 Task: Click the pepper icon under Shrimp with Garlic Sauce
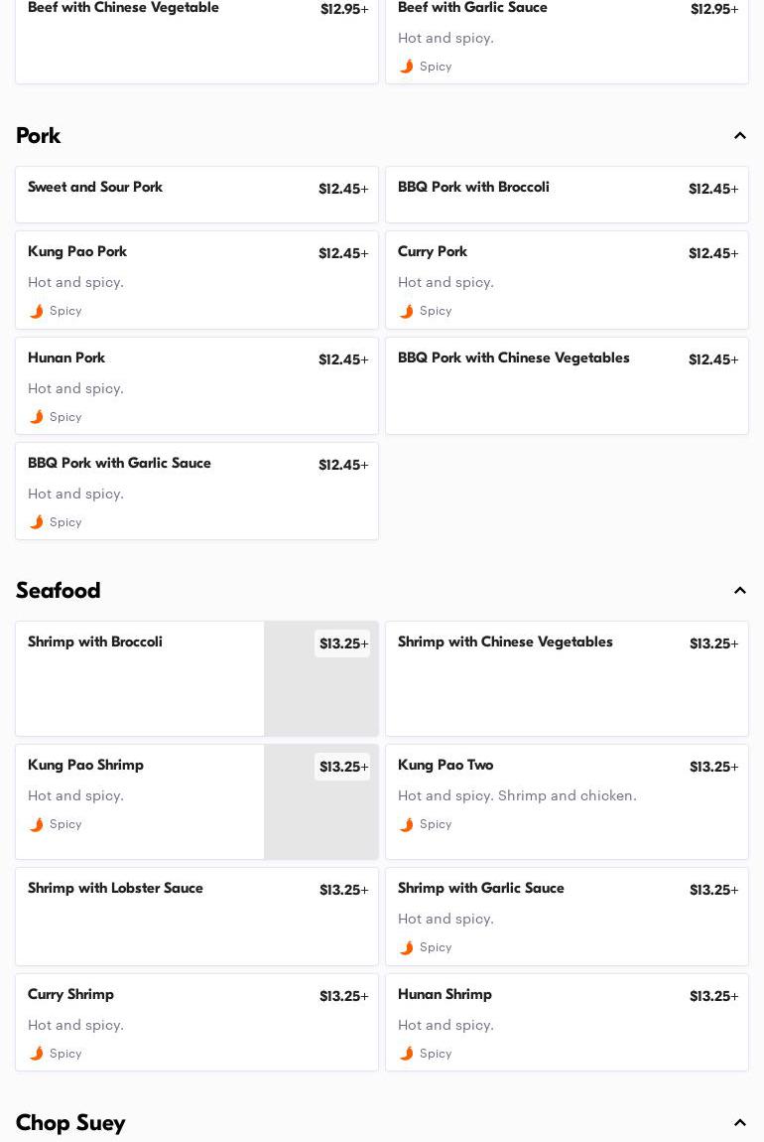pyautogui.click(x=407, y=947)
